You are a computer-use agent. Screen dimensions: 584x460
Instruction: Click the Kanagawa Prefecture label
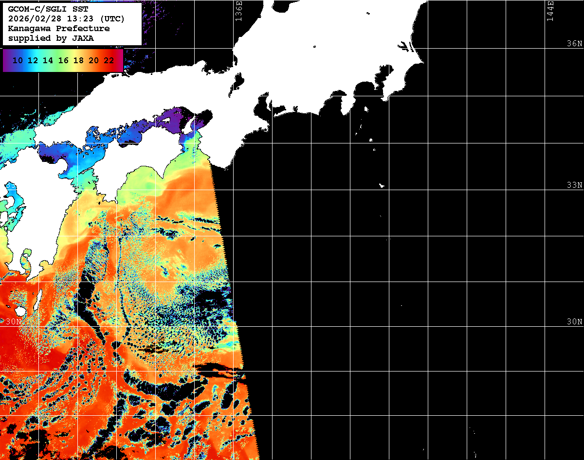pyautogui.click(x=59, y=29)
